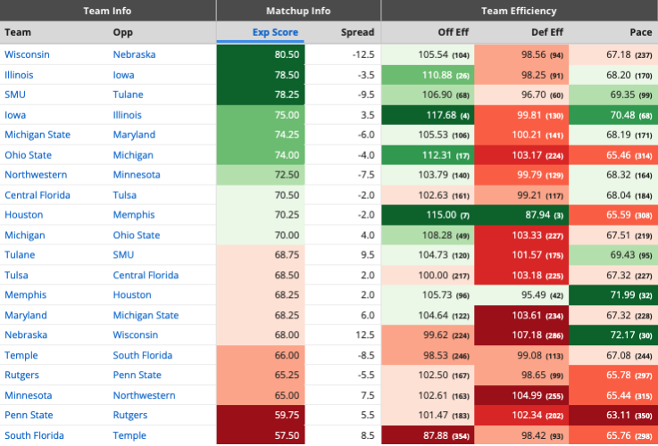
Task: Open South Florida in the Team column
Action: click(35, 435)
